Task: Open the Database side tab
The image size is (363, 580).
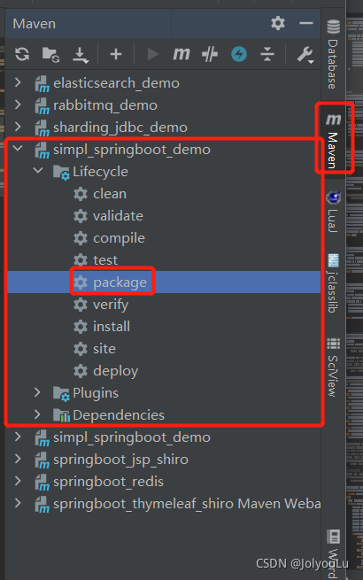Action: (x=333, y=54)
